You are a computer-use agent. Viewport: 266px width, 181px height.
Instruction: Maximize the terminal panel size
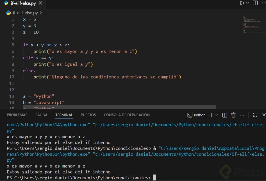click(255, 115)
